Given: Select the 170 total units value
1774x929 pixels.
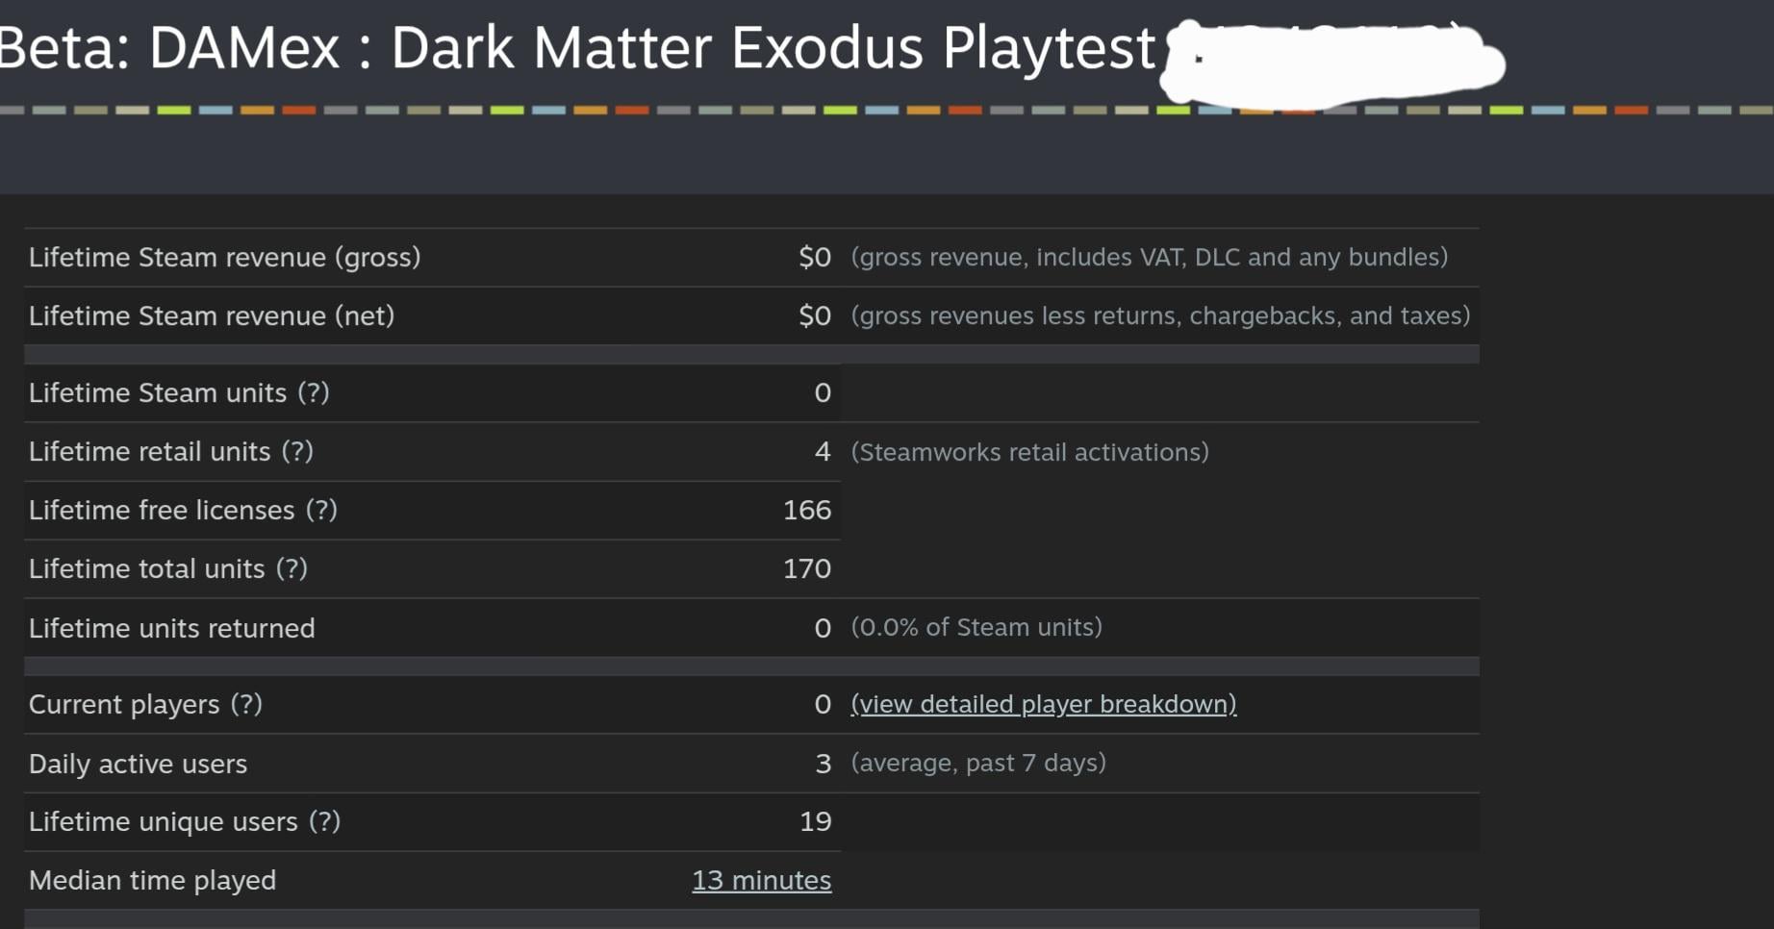Looking at the screenshot, I should [x=806, y=568].
